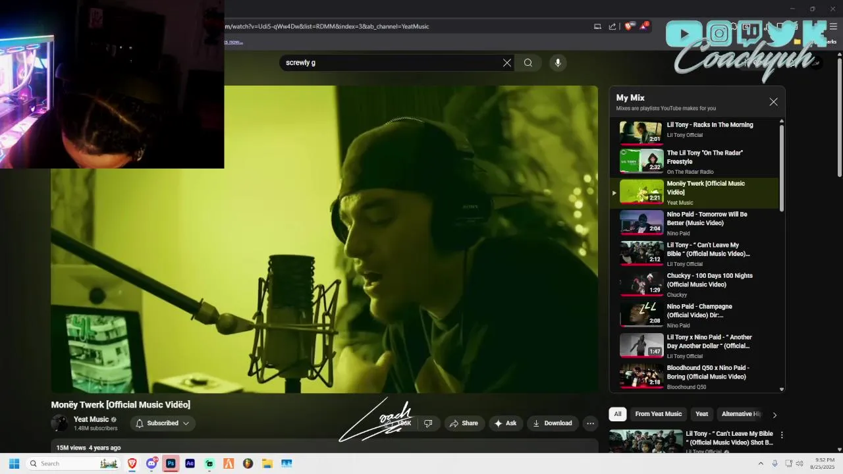Show hidden system tray icons
Screen dimensions: 843x474
(761, 463)
